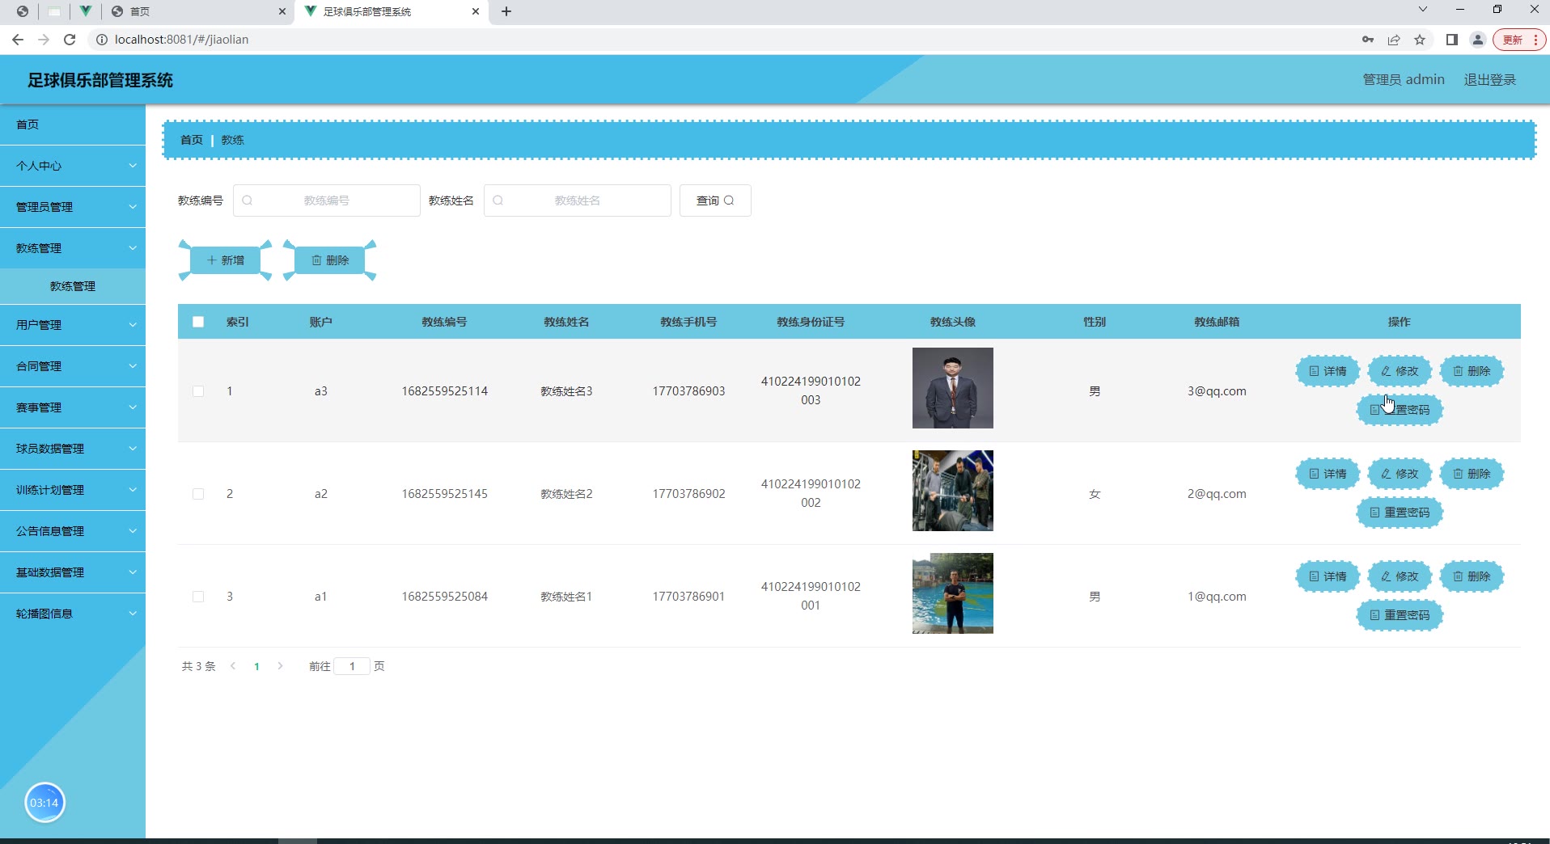1550x844 pixels.
Task: Check the checkbox for row a3
Action: [198, 391]
